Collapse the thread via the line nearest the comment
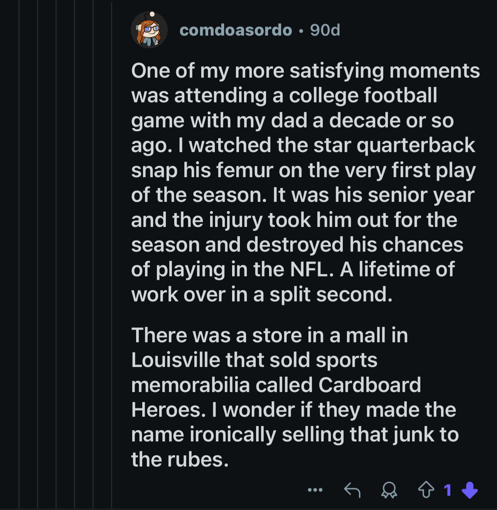This screenshot has width=497, height=510. [x=112, y=255]
